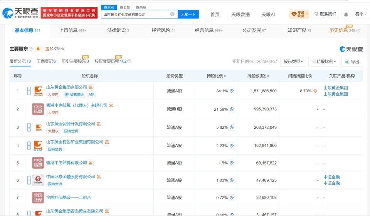The image size is (370, 216).
Task: Click the 天眼一下 search button
Action: (x=188, y=14)
